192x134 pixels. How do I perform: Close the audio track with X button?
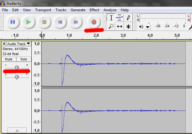pyautogui.click(x=4, y=44)
